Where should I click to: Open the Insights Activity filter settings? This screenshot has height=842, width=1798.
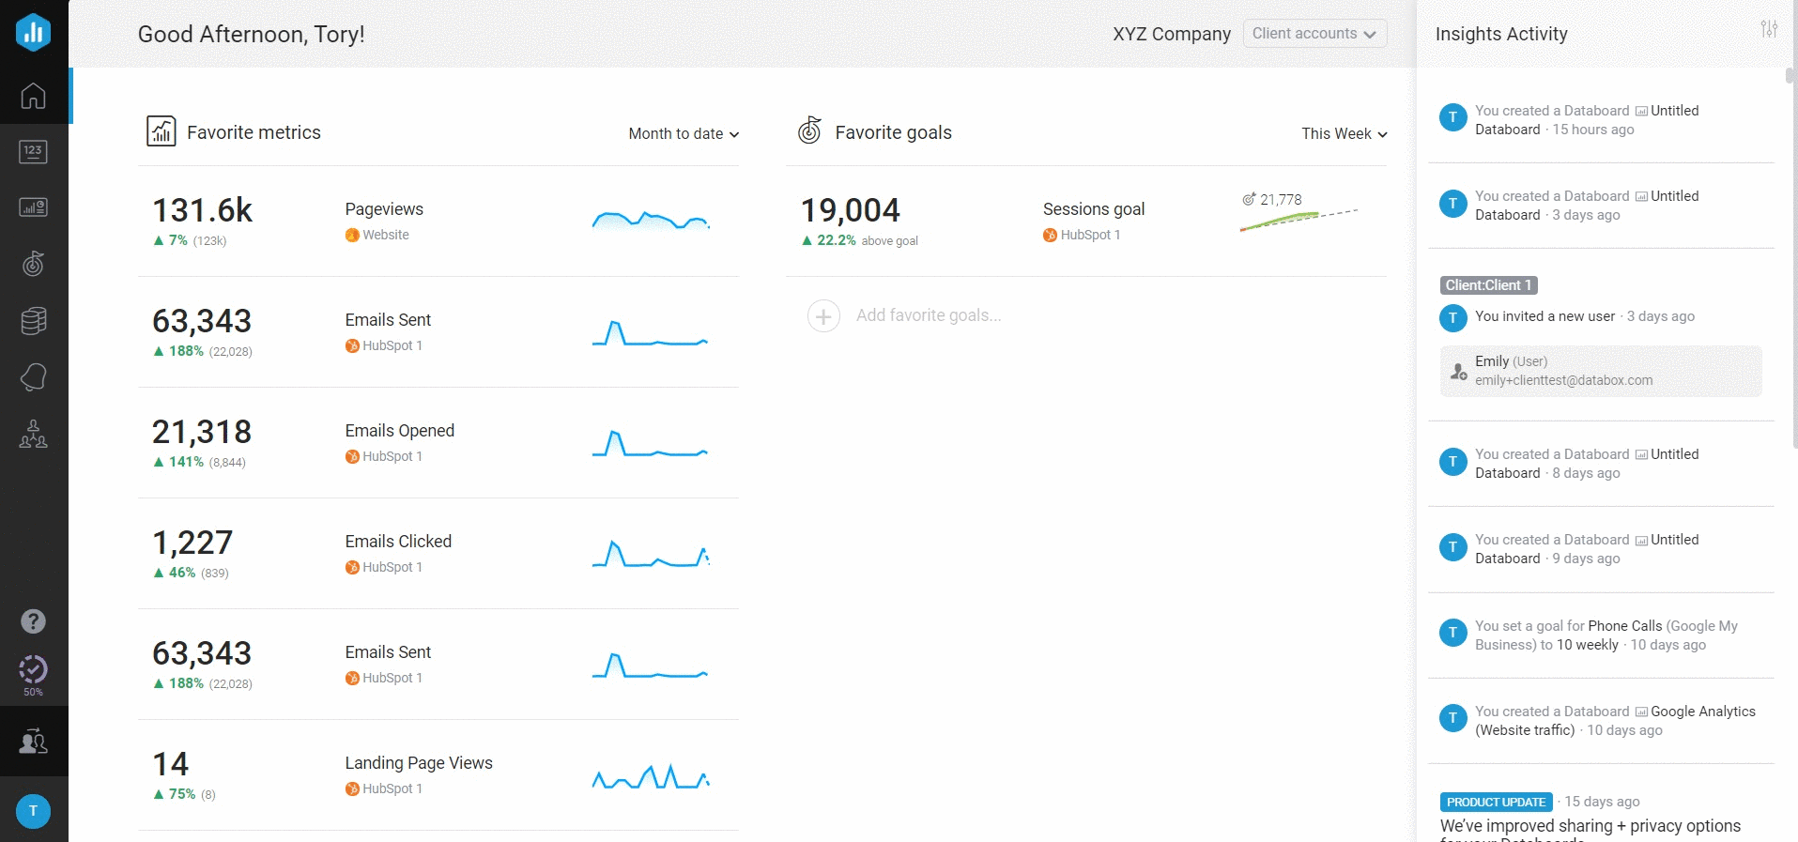click(1769, 29)
